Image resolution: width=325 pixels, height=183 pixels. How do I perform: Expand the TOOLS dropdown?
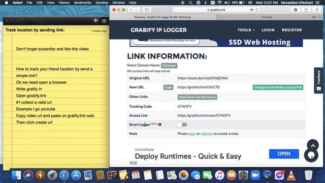pyautogui.click(x=246, y=30)
